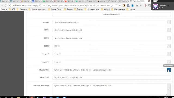Focus the SEO H1 text field
Viewport: 174px width, 98px height.
(x=110, y=30)
